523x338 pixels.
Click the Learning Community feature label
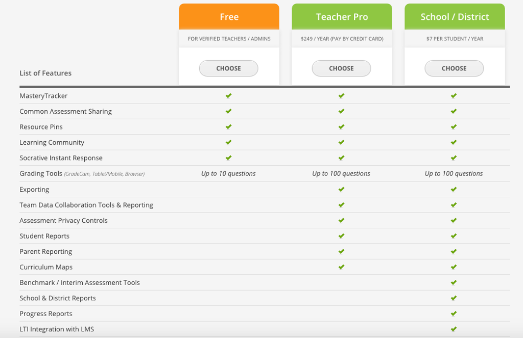point(52,142)
